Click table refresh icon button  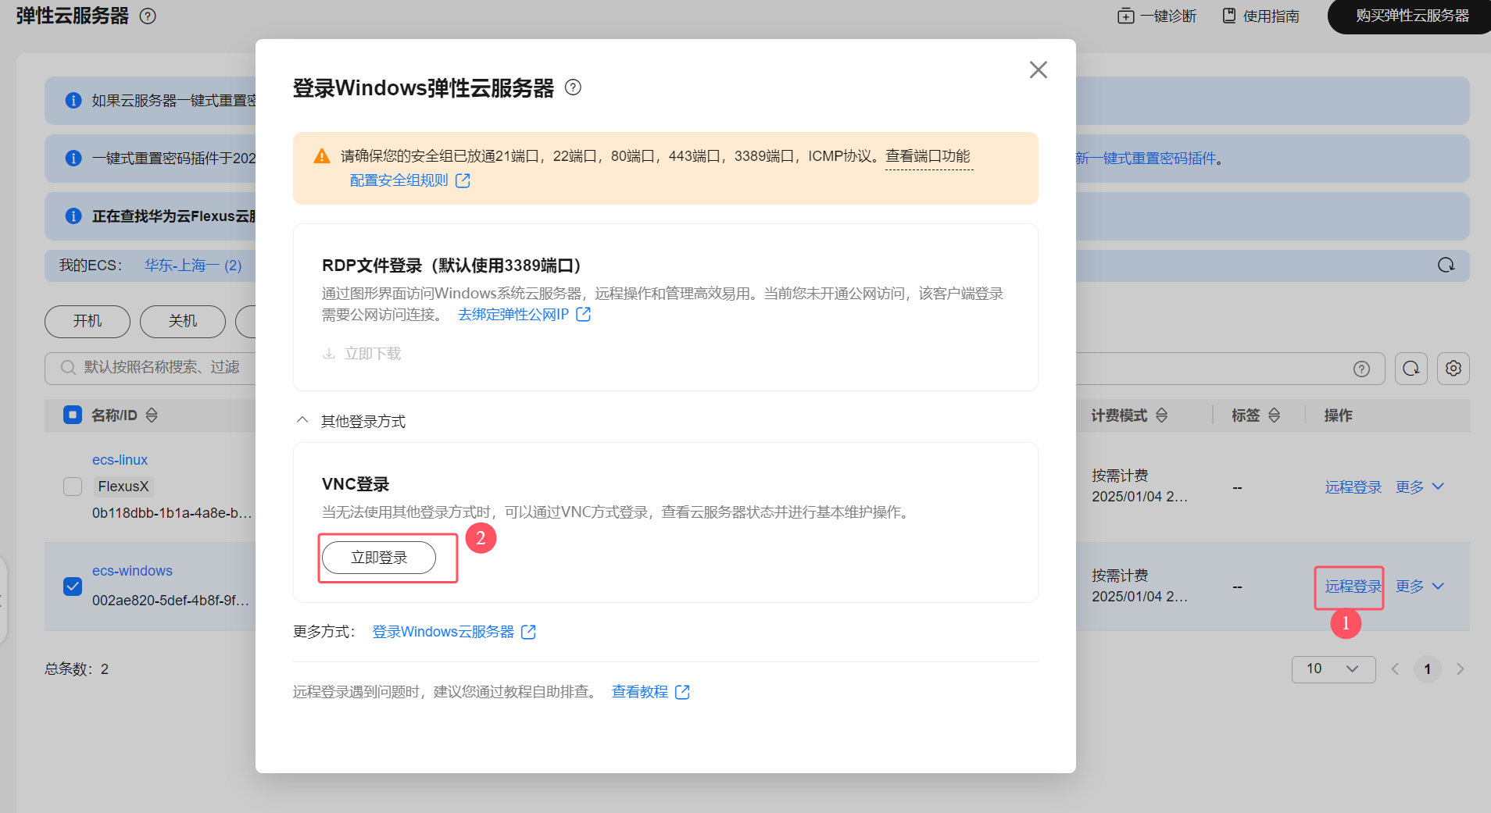[x=1411, y=369]
